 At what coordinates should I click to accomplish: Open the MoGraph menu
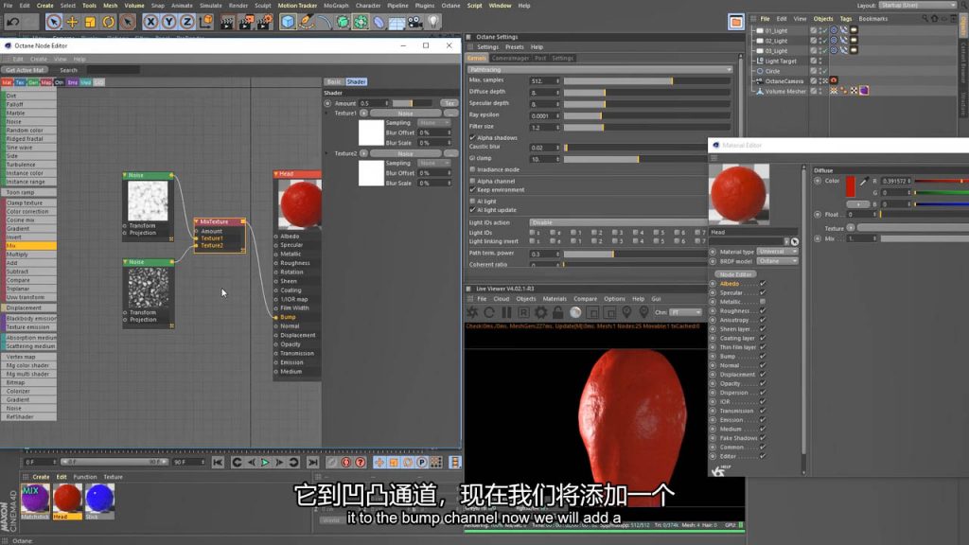coord(336,6)
